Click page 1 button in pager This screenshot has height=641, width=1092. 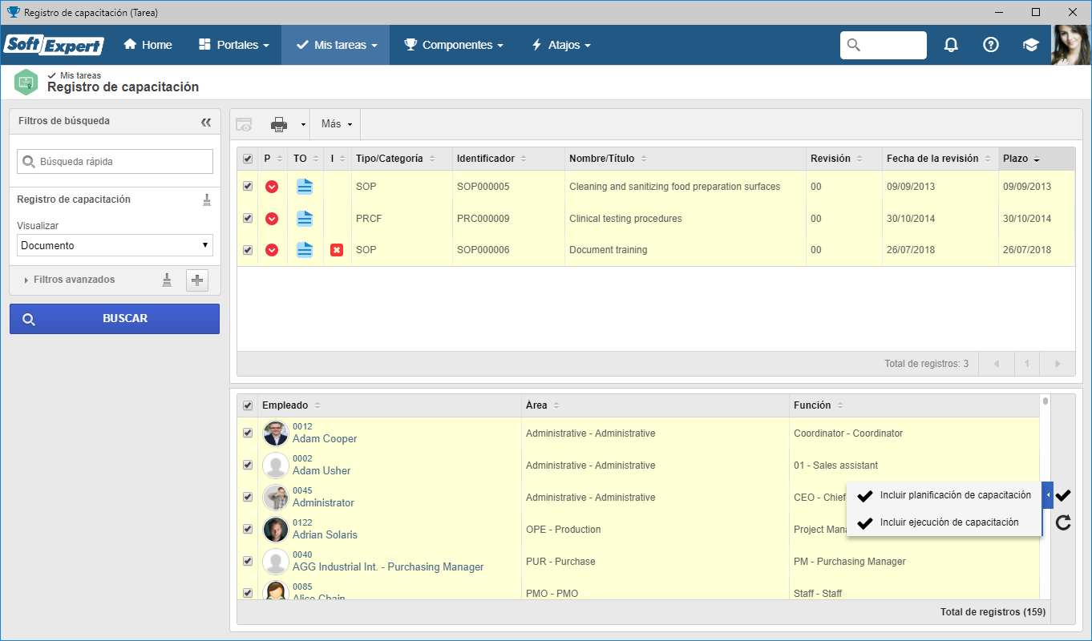pos(1027,364)
